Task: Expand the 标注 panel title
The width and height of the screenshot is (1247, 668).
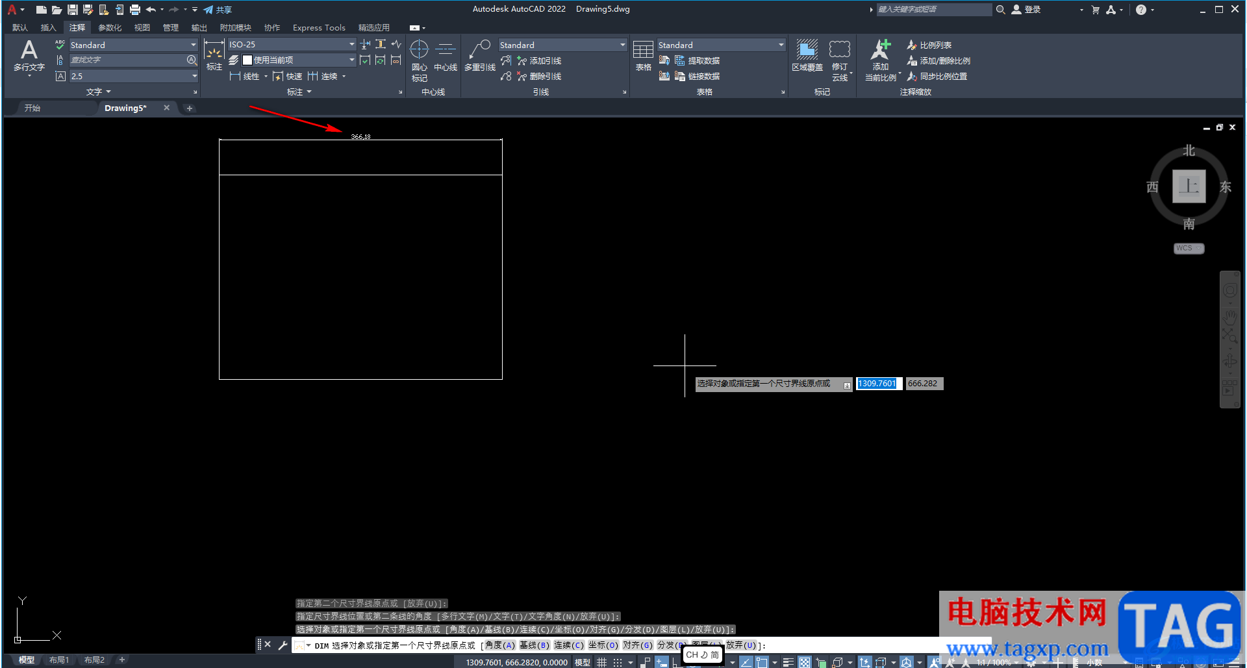Action: point(299,92)
